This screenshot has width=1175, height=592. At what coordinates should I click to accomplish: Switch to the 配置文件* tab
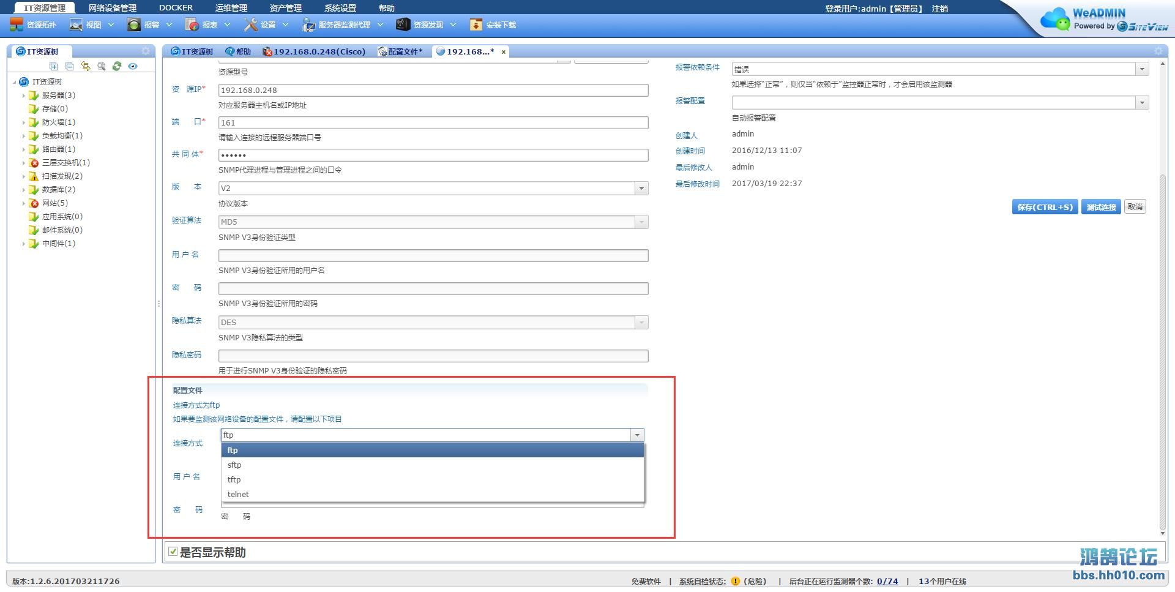400,51
